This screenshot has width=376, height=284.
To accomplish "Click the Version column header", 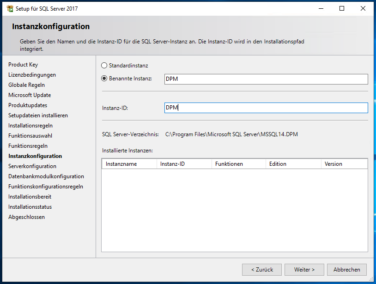I will pos(344,164).
